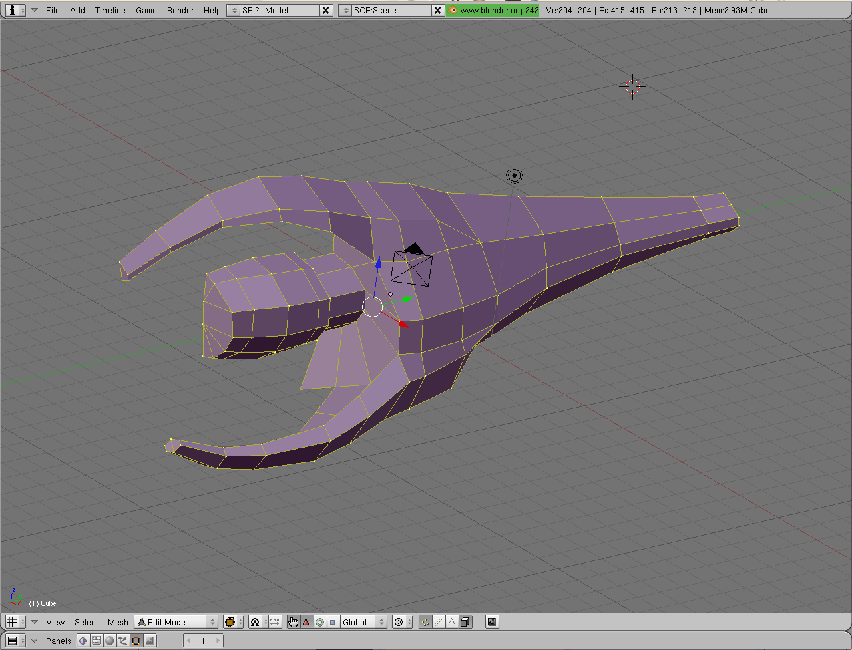Switch to vertex select mode
This screenshot has width=852, height=650.
425,622
